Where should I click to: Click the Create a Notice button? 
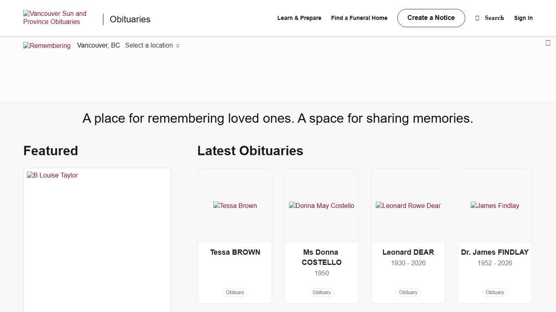[431, 18]
